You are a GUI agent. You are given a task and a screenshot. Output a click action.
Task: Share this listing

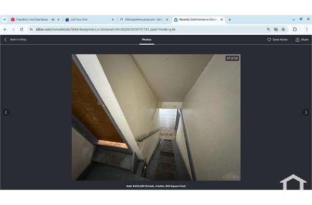(x=302, y=39)
